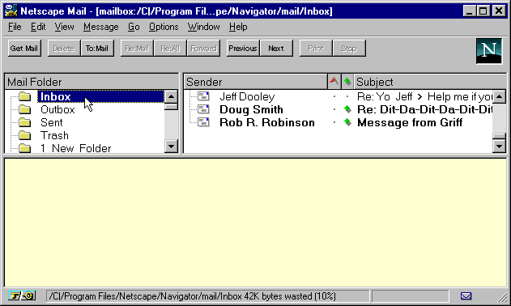Click the To:Mail button
The width and height of the screenshot is (511, 306).
[x=97, y=49]
